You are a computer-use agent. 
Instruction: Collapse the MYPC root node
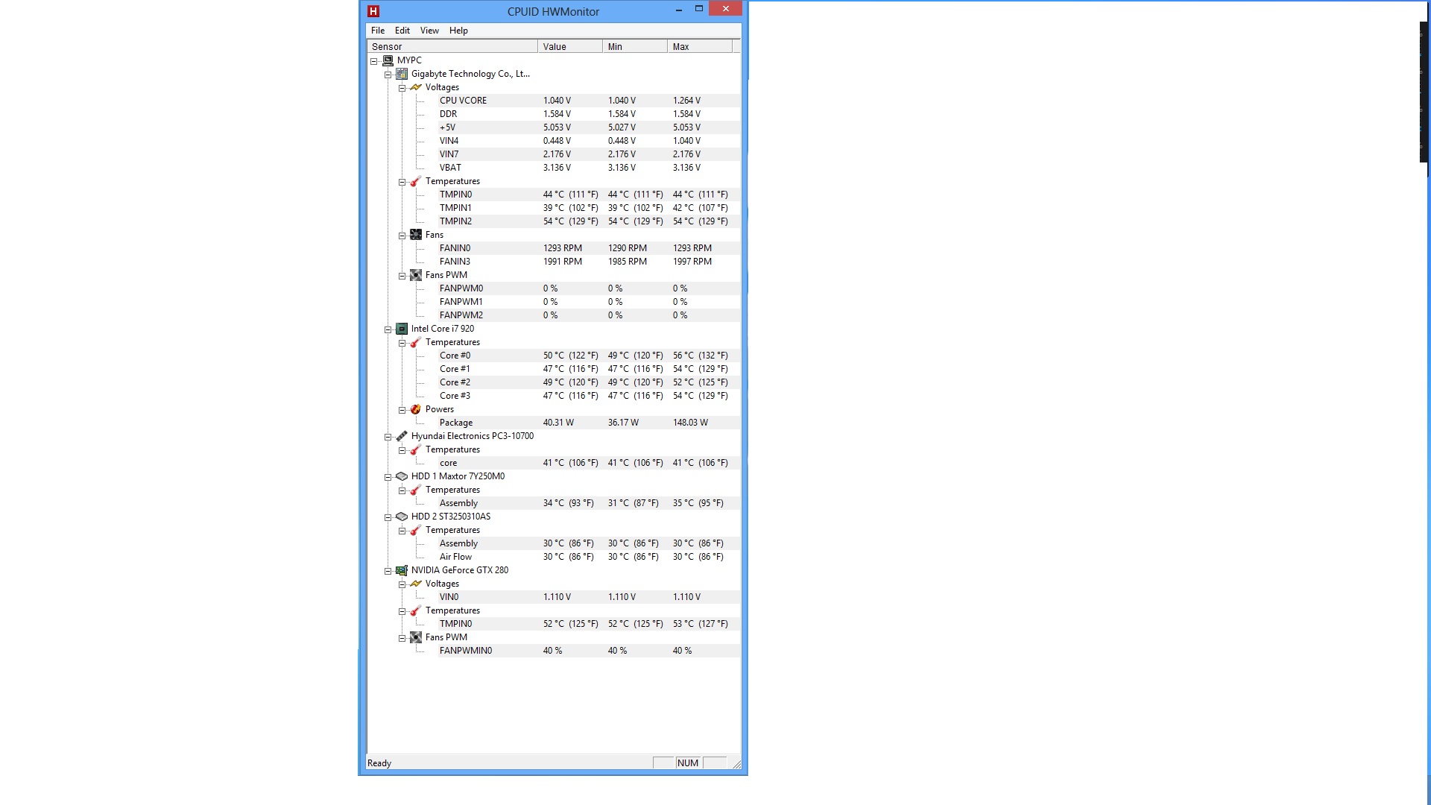(x=374, y=61)
